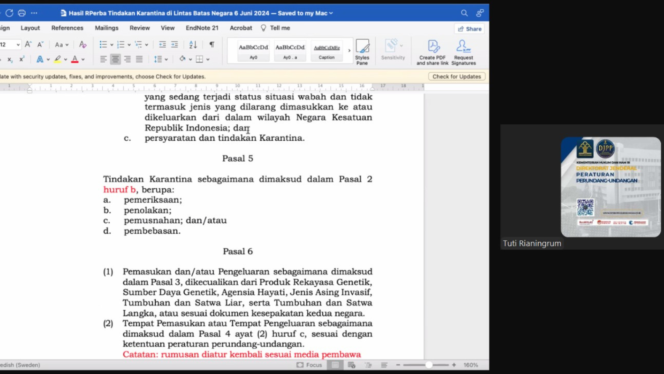Align text right
The height and width of the screenshot is (374, 664).
click(x=127, y=59)
